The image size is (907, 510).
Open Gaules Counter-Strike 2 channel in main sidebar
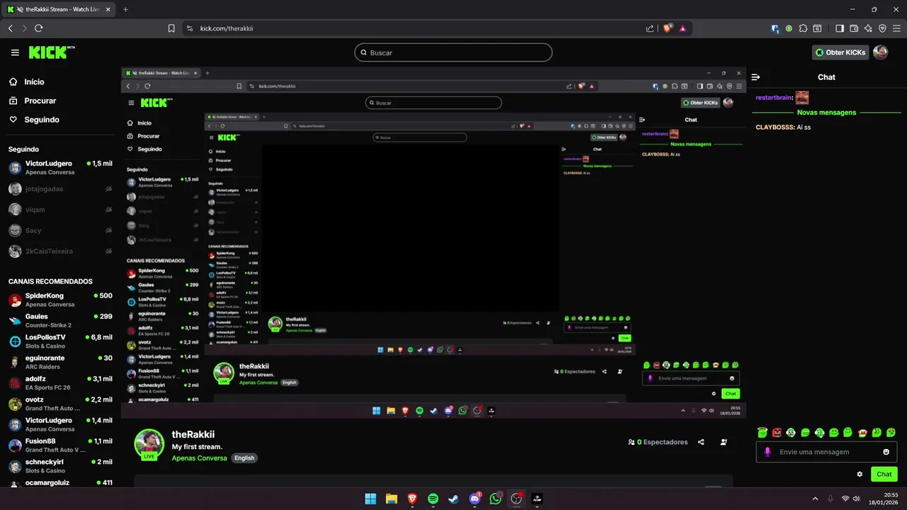tap(60, 320)
